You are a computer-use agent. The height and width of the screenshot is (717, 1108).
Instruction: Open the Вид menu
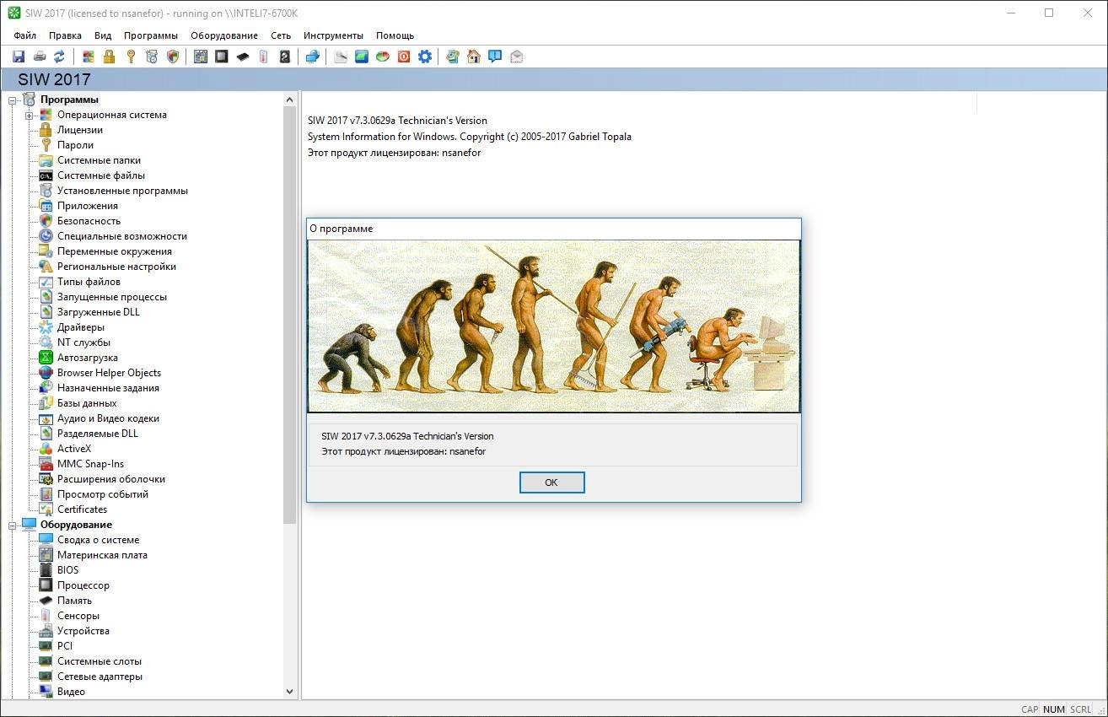(103, 35)
